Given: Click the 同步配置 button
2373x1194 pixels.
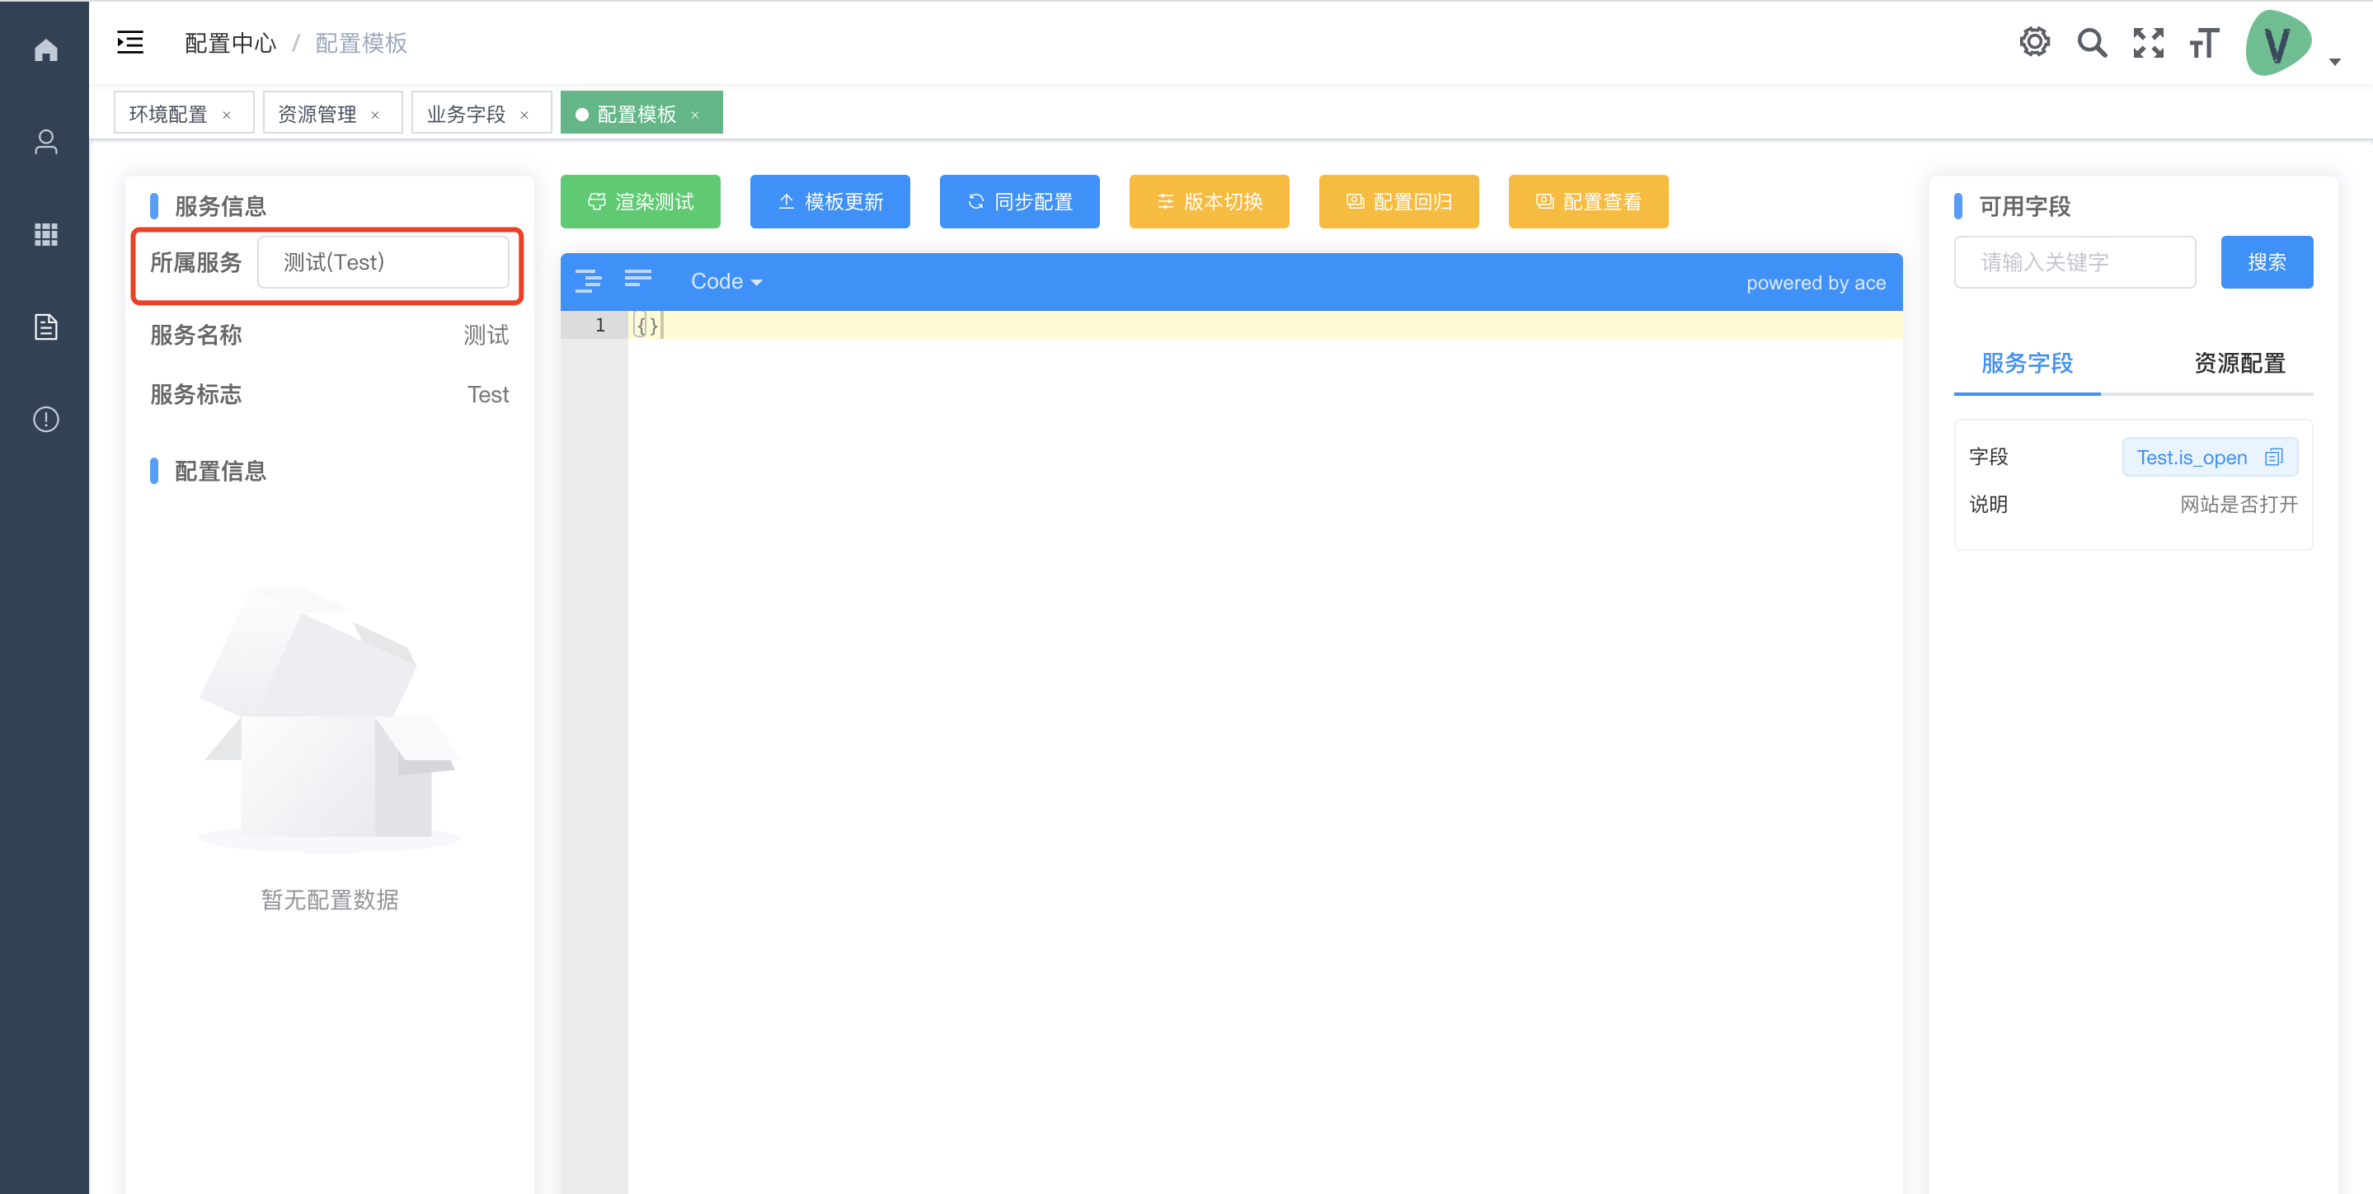Looking at the screenshot, I should coord(1019,202).
